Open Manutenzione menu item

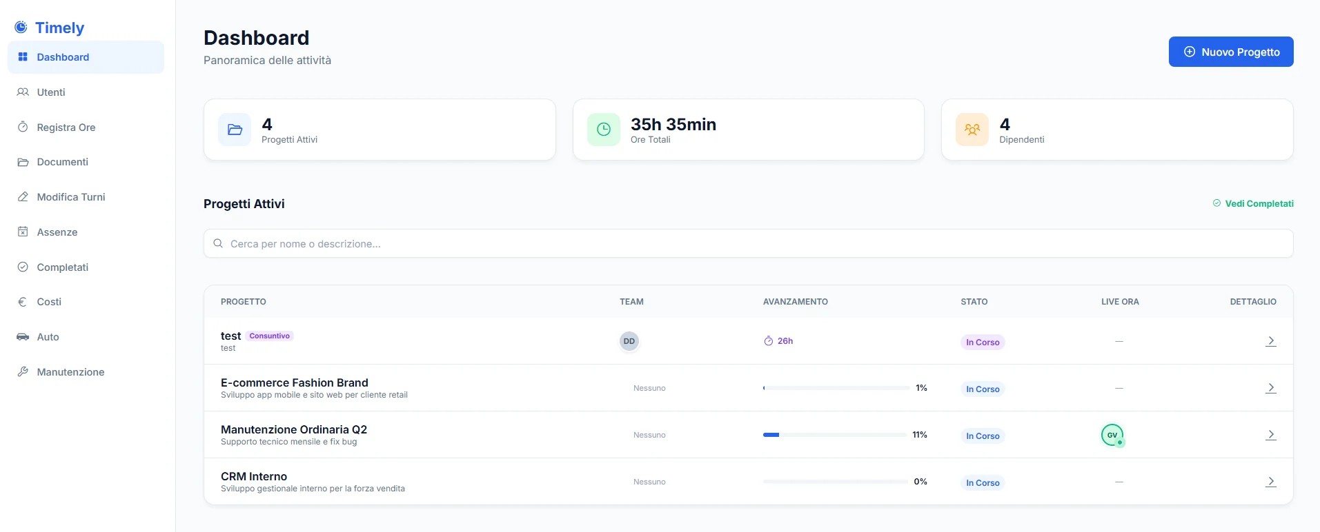86,372
